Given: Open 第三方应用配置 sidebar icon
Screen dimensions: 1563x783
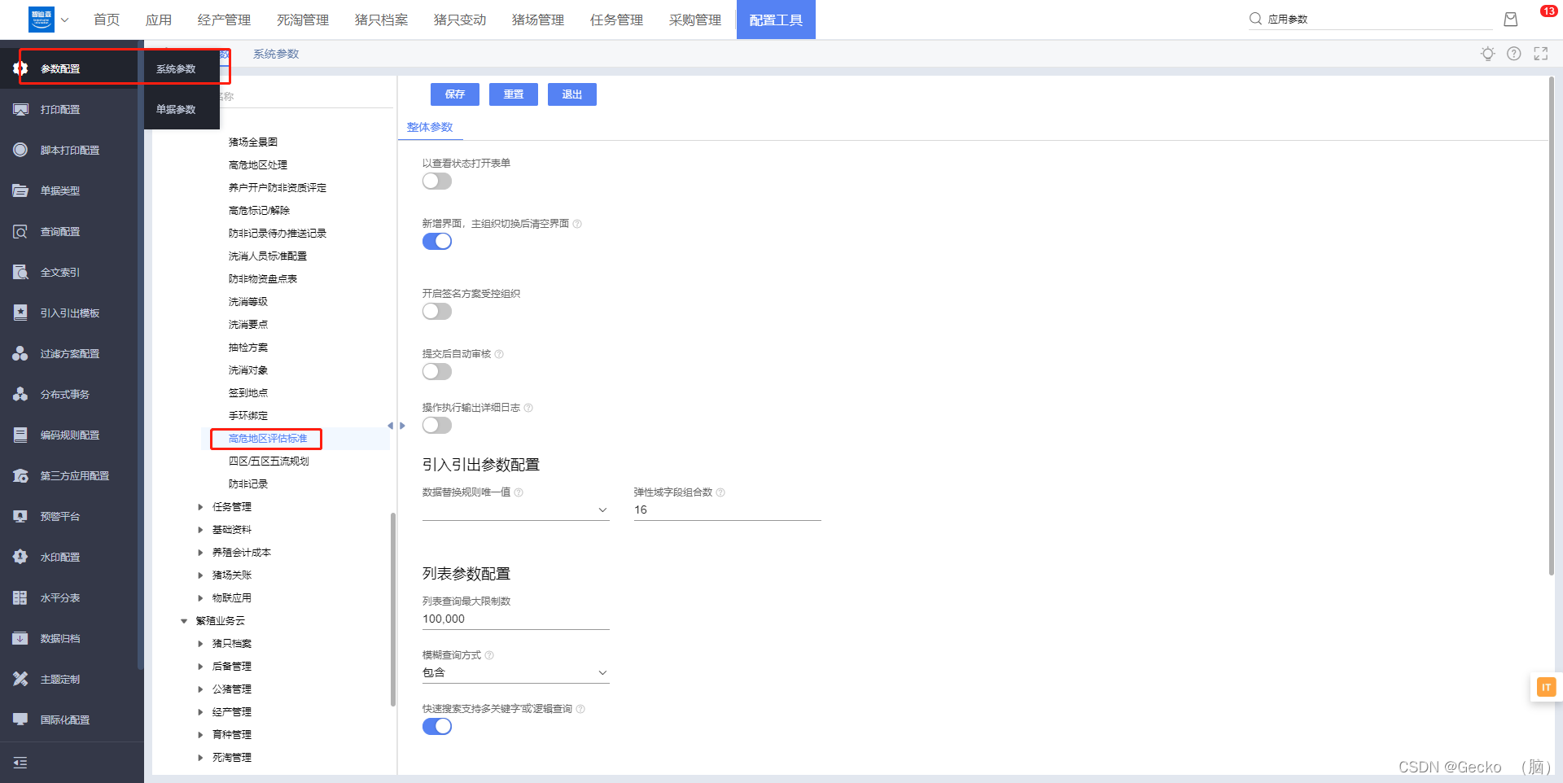Looking at the screenshot, I should (x=20, y=475).
